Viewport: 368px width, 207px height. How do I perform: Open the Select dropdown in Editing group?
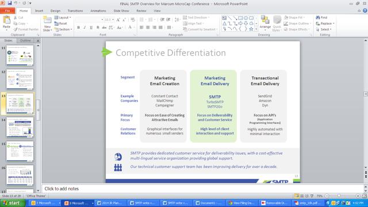pyautogui.click(x=324, y=29)
